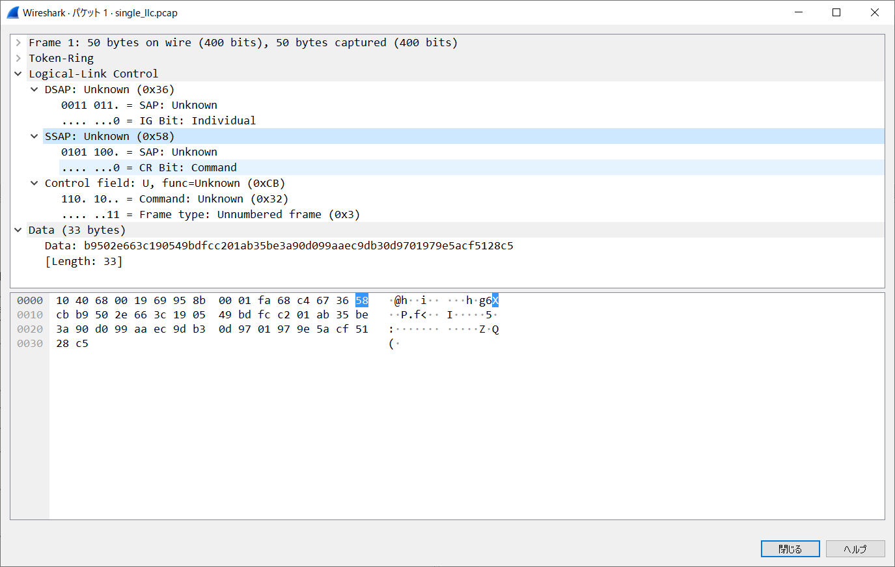Expand the Frame 1 tree node

coord(18,43)
